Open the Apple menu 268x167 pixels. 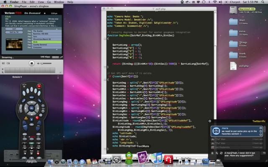(x=5, y=2)
